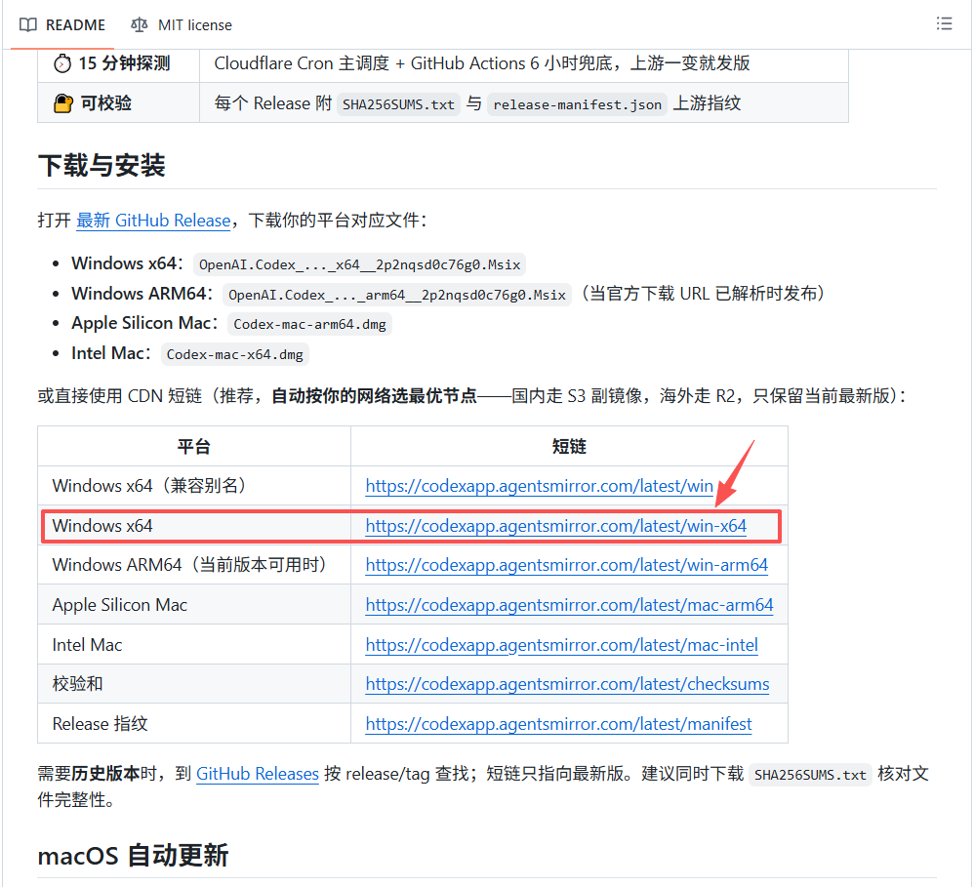Open the latest/mac-arm64 short link
This screenshot has height=887, width=974.
click(569, 604)
